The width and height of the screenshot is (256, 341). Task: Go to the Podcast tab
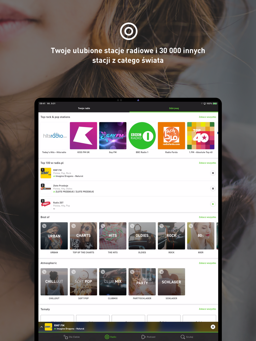(148, 337)
